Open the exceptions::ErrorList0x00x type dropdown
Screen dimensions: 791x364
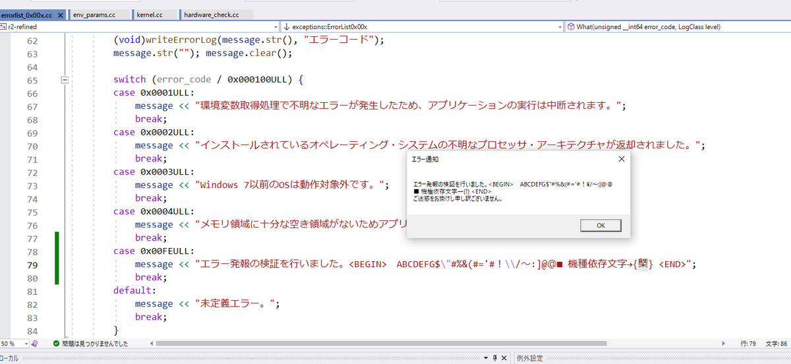[422, 27]
